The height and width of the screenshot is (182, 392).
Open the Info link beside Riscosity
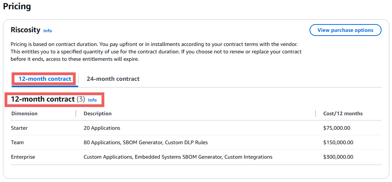(48, 31)
